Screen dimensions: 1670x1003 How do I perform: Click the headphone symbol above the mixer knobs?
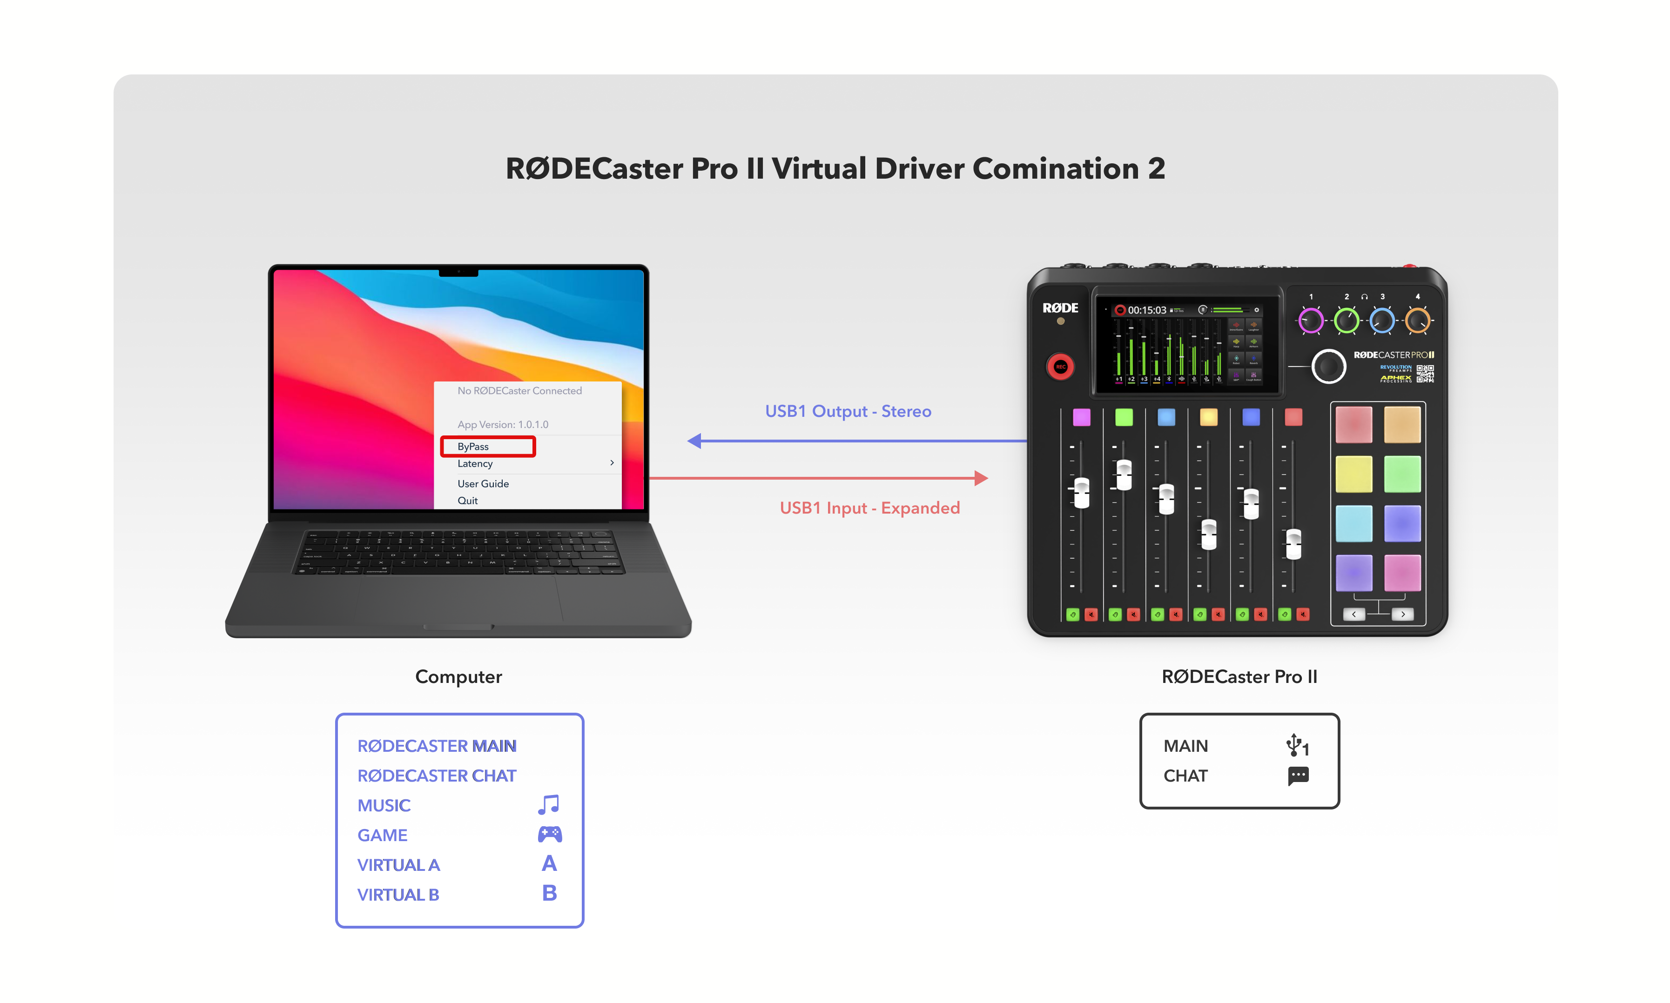tap(1364, 297)
